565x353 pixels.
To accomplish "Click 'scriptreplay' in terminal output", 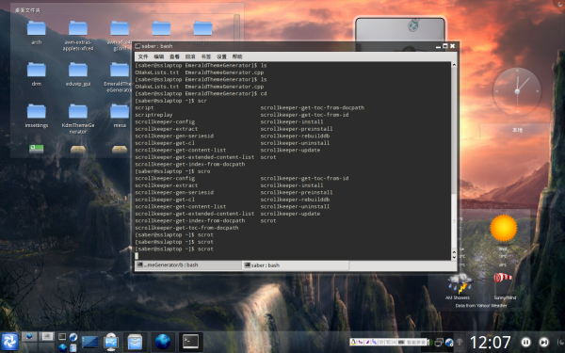I will (x=153, y=115).
